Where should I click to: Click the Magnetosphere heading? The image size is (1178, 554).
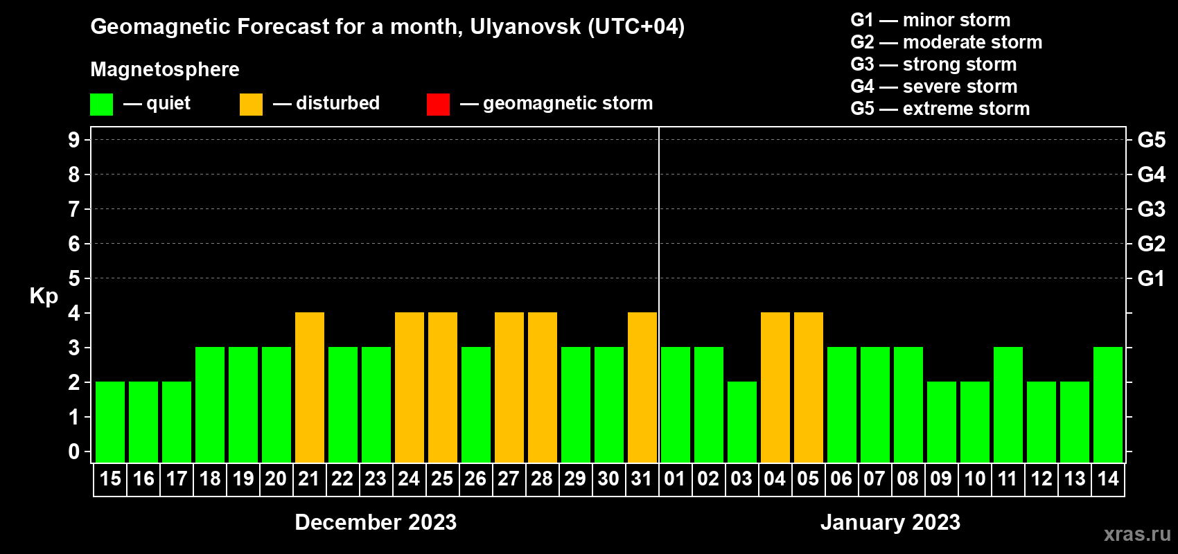165,69
